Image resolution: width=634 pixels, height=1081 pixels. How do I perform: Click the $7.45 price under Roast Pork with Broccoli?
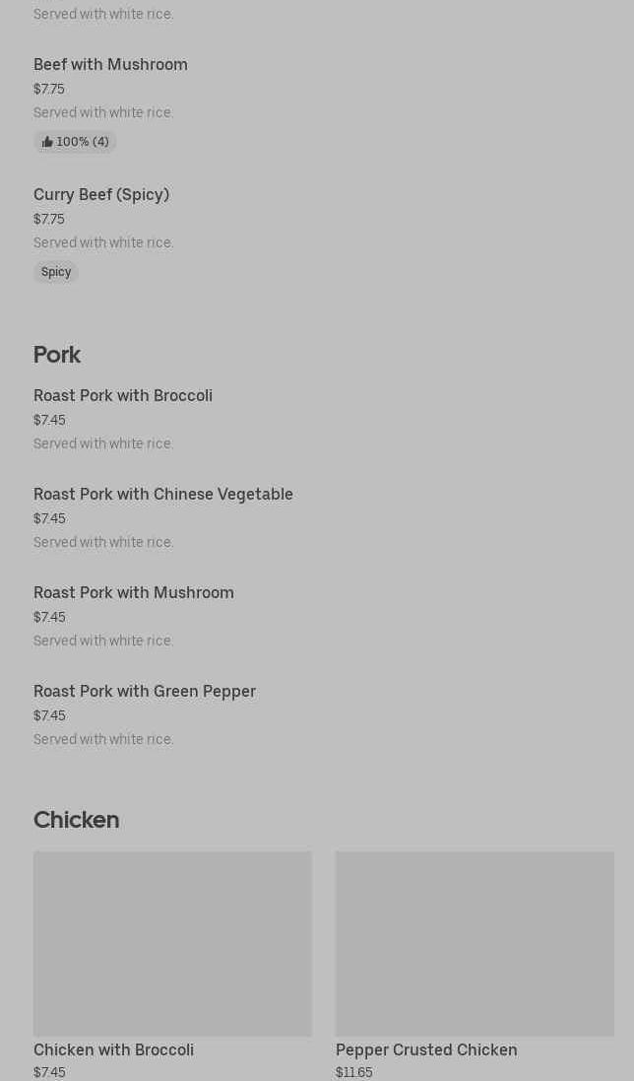click(x=49, y=421)
